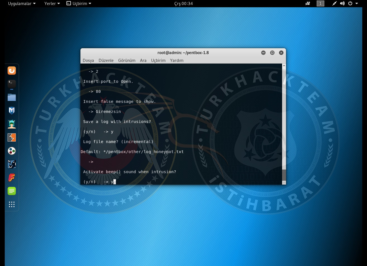Click the line 'Save a log with intrusions?'

pos(117,122)
